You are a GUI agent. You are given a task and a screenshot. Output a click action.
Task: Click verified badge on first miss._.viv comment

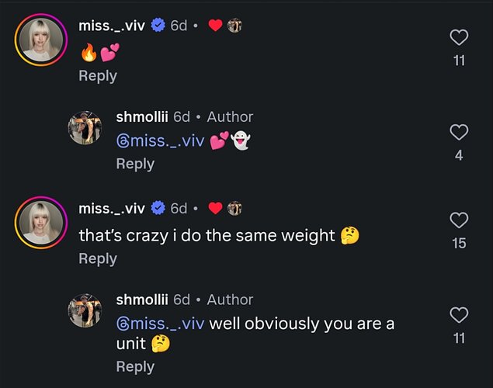(158, 25)
